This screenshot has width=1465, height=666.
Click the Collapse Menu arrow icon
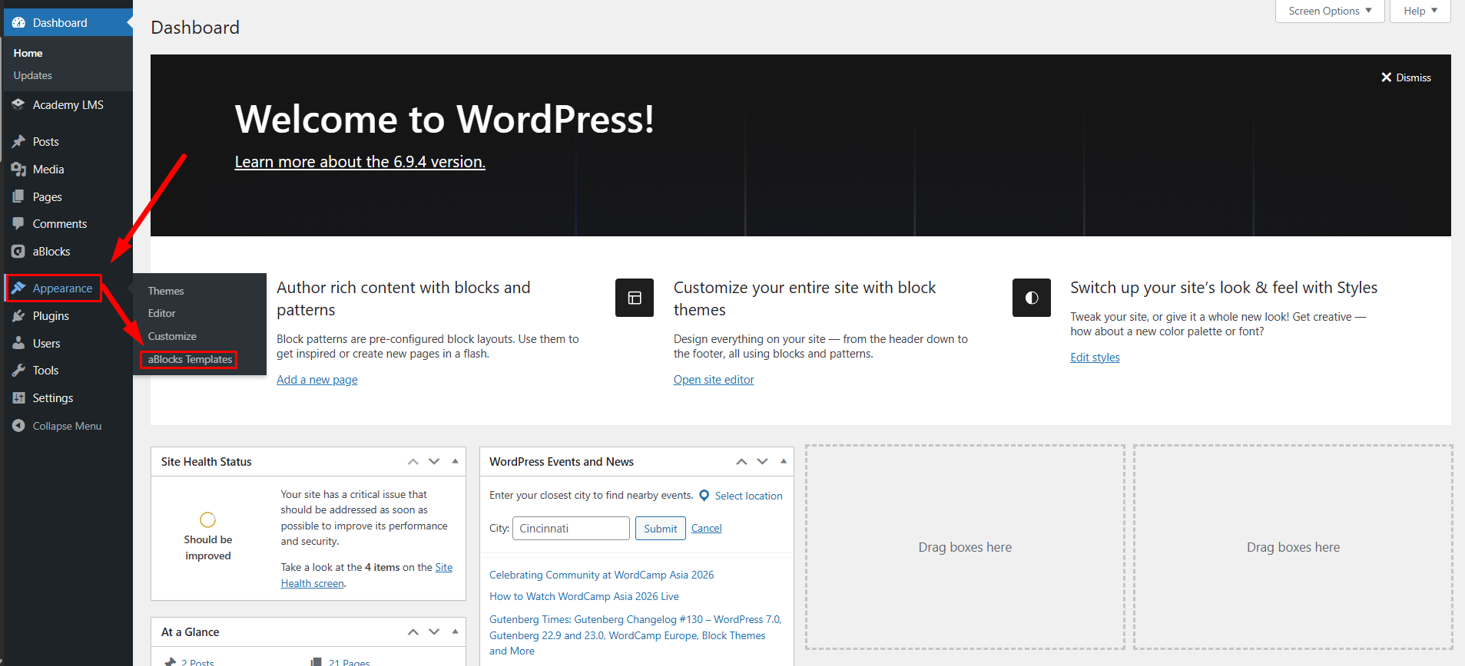(x=18, y=426)
